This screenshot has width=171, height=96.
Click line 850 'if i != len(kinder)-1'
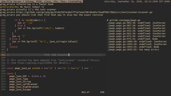(x=30, y=20)
